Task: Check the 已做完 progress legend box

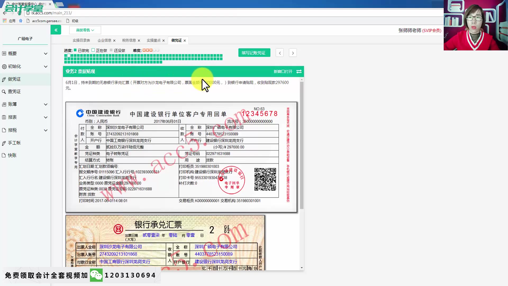Action: [x=75, y=50]
